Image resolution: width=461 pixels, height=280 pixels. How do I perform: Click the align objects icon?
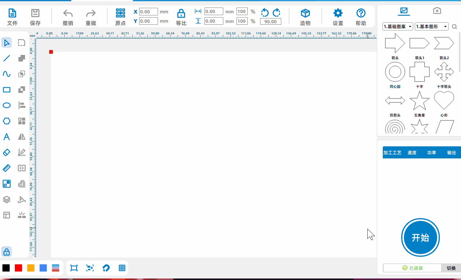22,105
